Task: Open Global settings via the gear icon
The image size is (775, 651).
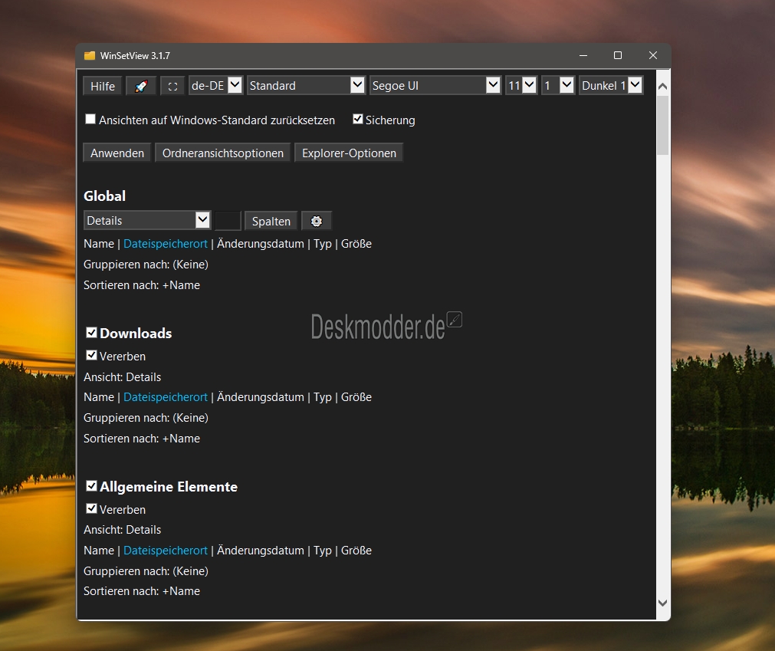Action: pyautogui.click(x=316, y=221)
